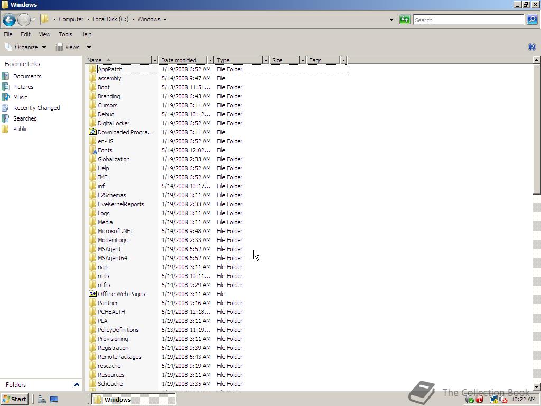Click inside the Search box

tap(469, 20)
